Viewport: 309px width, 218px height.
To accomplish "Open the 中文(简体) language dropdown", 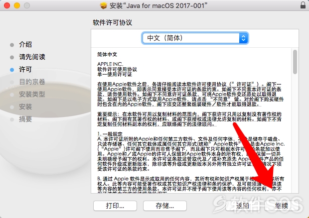I will coord(195,38).
